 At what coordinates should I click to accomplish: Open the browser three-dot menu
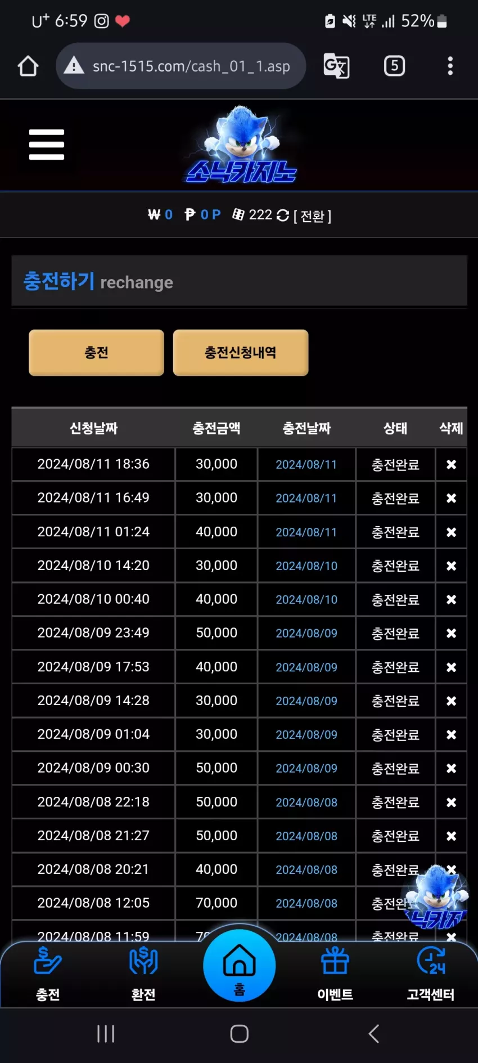pos(450,66)
